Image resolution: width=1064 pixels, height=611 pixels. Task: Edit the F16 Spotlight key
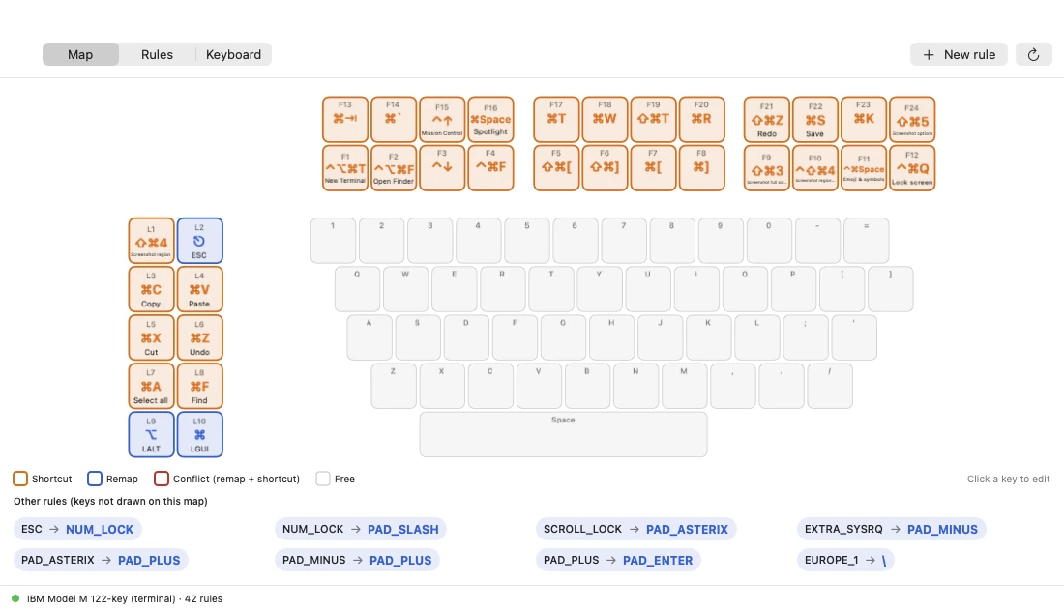click(490, 119)
